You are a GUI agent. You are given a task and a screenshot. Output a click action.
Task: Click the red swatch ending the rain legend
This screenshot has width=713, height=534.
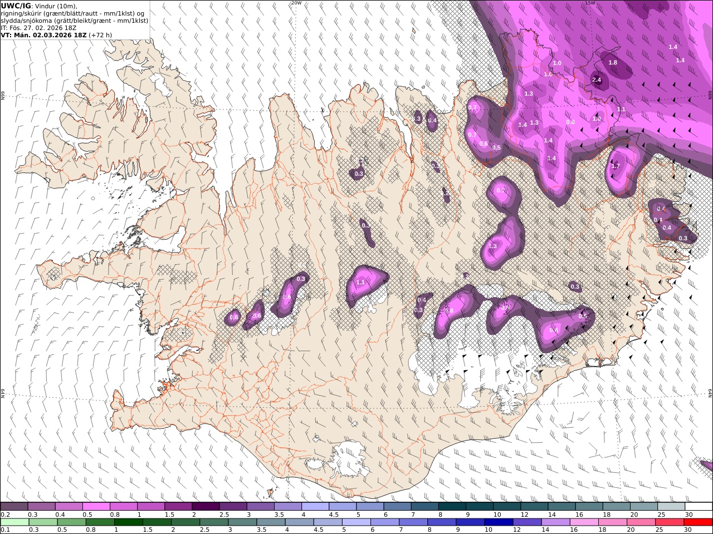tap(698, 522)
